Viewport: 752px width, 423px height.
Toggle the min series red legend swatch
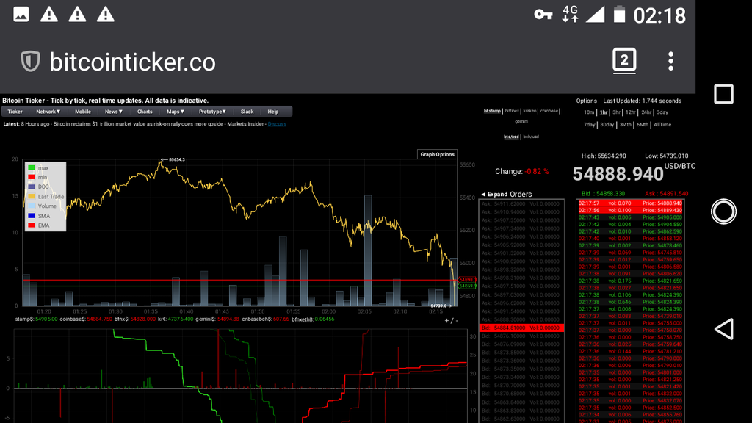31,178
